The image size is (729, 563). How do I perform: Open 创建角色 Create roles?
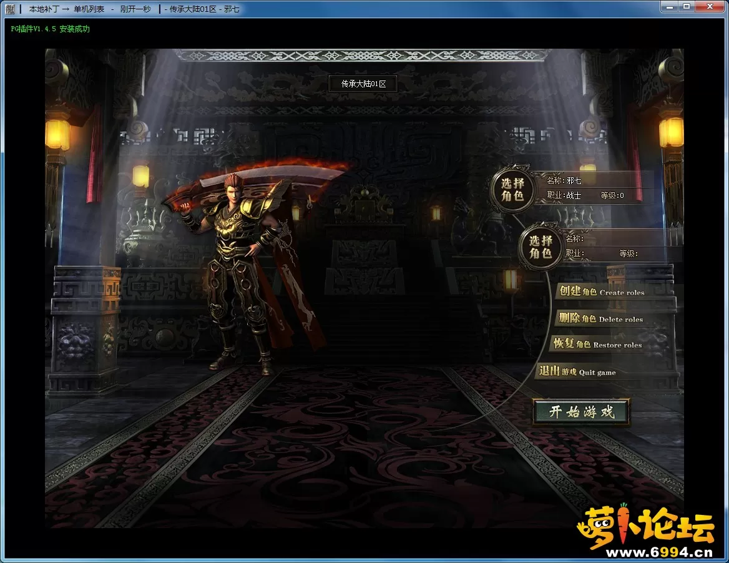[x=602, y=291]
